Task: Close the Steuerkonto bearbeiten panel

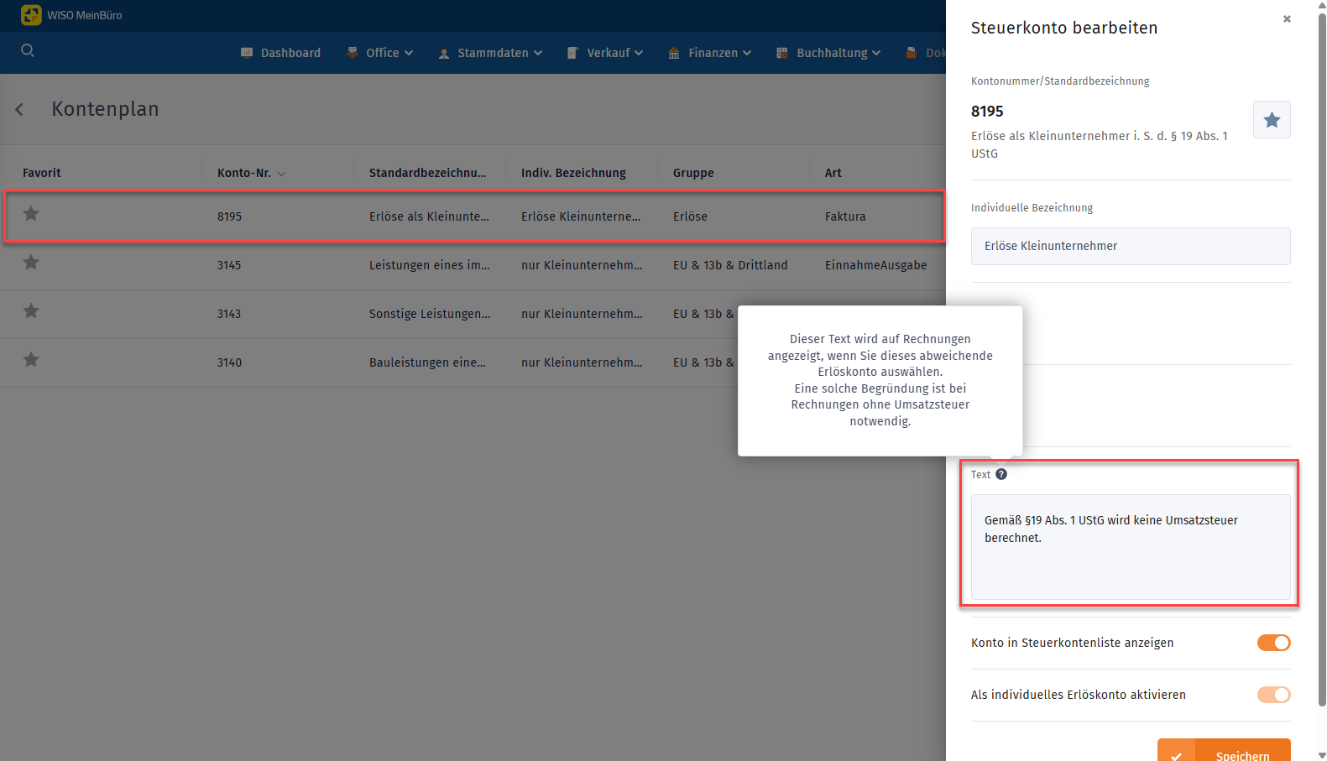Action: 1287,18
